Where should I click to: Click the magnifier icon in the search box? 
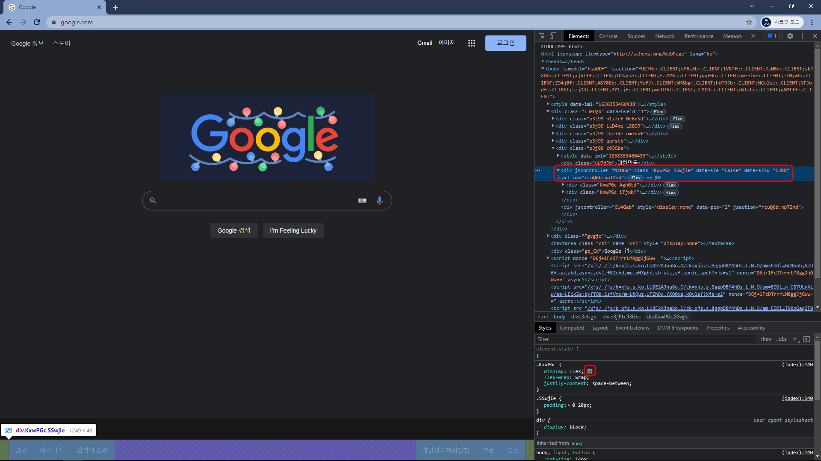pos(153,200)
